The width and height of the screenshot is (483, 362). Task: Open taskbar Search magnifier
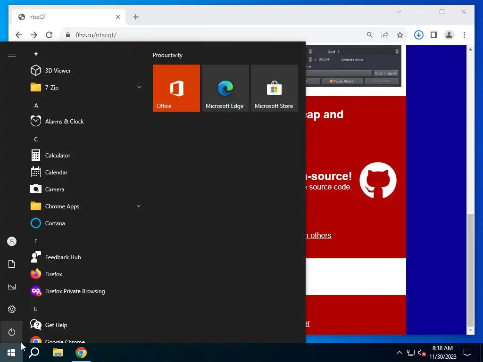coord(34,353)
